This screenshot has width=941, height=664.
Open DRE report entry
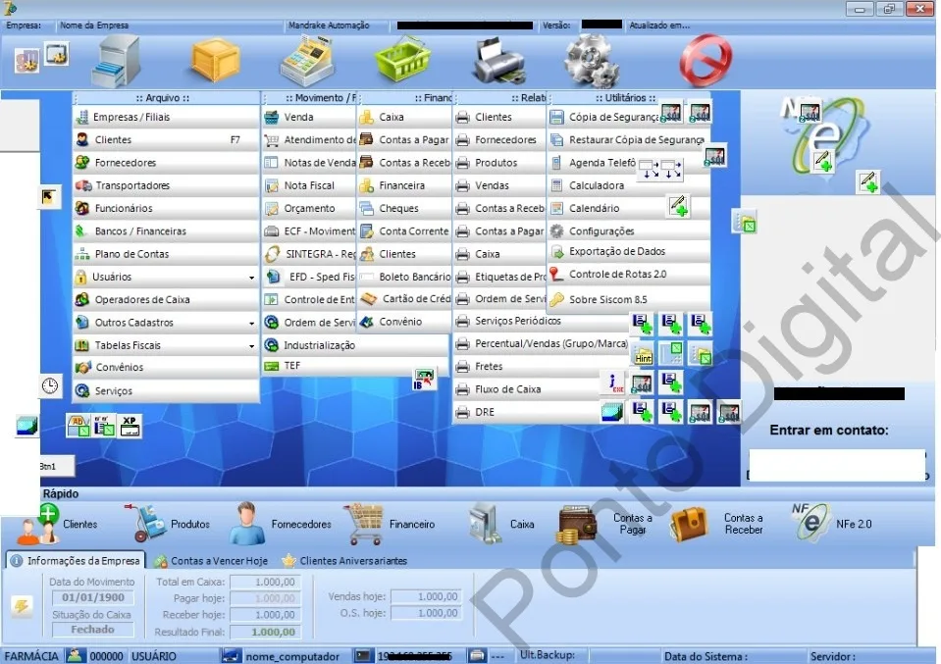[527, 412]
